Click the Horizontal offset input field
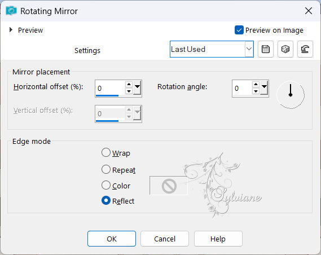This screenshot has width=321, height=255. tap(110, 88)
